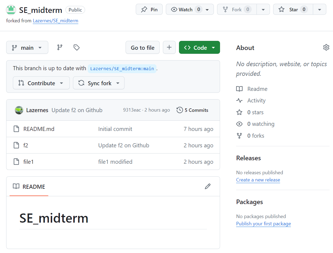This screenshot has width=333, height=253.
Task: Click the file1 file icon
Action: point(16,162)
